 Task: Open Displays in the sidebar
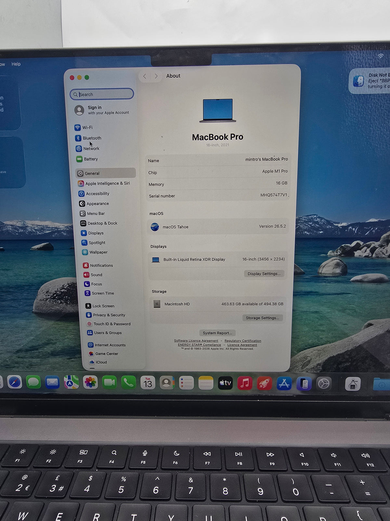pos(92,233)
